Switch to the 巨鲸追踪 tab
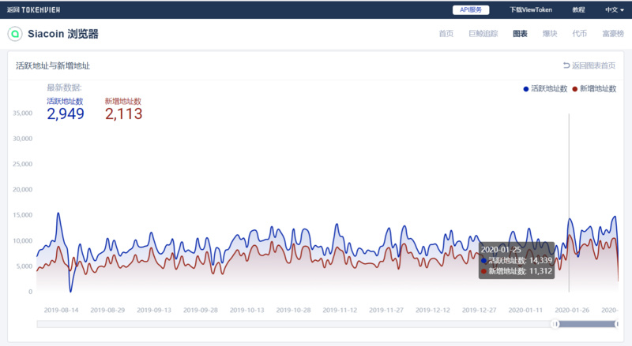This screenshot has height=346, width=632. (x=483, y=35)
